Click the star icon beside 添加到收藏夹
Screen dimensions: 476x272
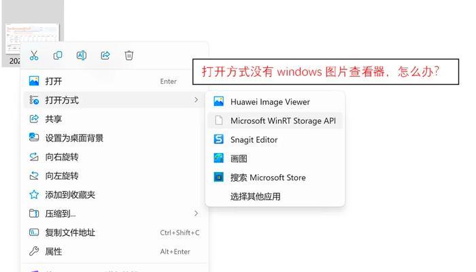point(34,194)
